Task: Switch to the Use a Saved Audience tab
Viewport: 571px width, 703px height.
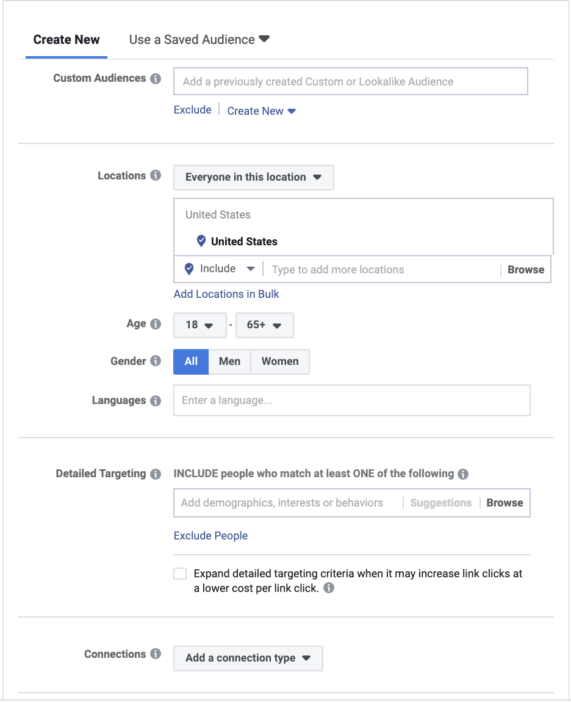Action: pyautogui.click(x=199, y=40)
